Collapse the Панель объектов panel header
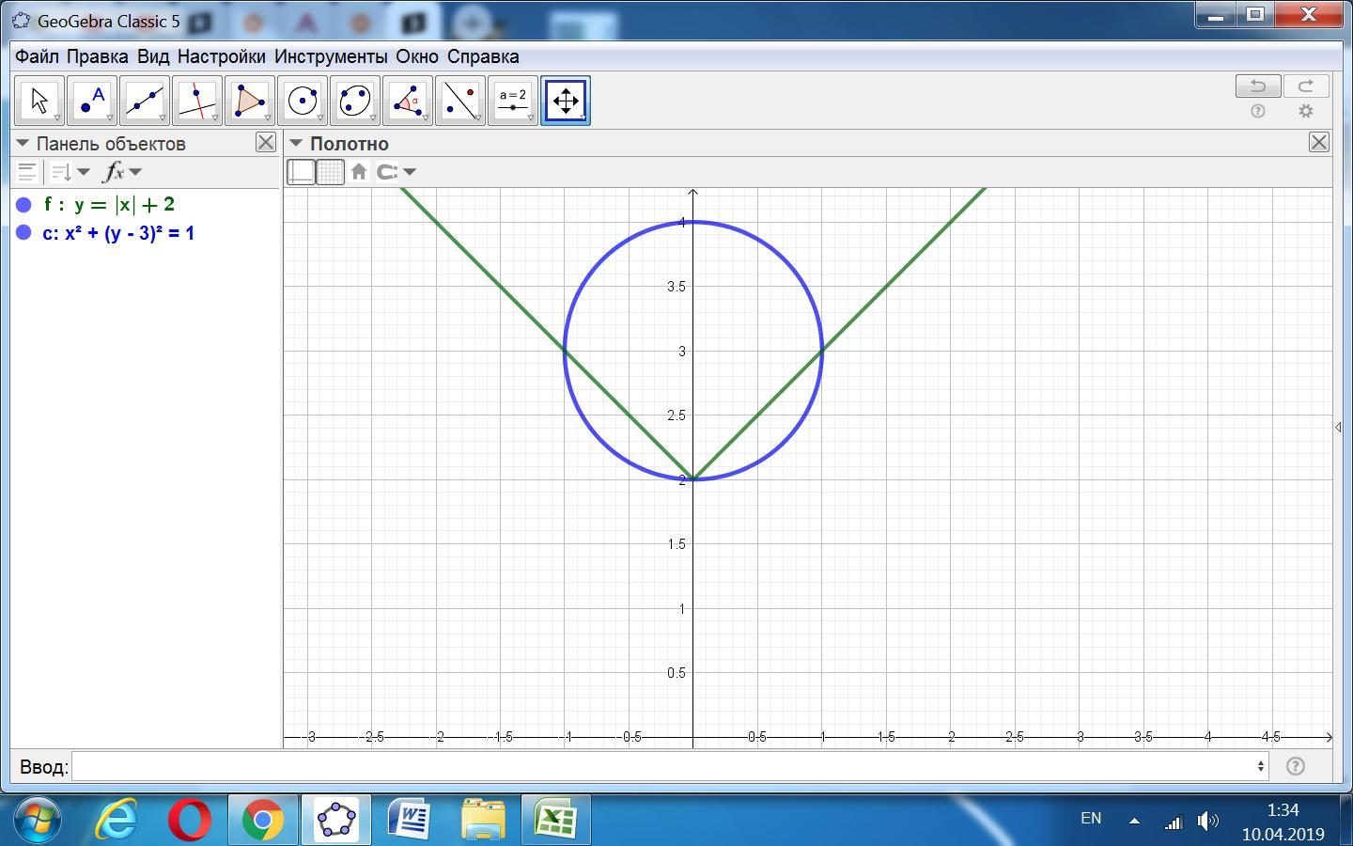Viewport: 1353px width, 846px height. (23, 144)
